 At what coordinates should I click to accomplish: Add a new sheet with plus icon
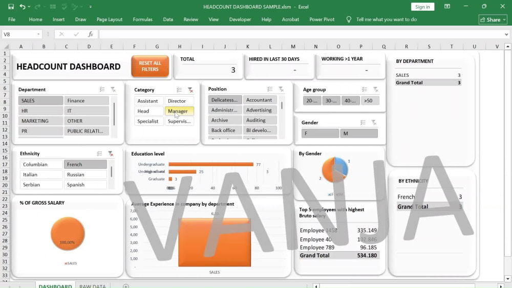point(126,286)
